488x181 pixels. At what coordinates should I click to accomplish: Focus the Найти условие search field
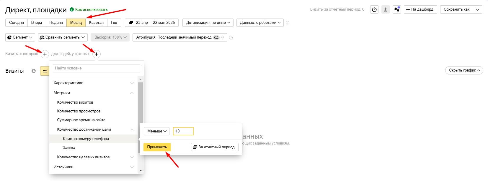pyautogui.click(x=97, y=68)
